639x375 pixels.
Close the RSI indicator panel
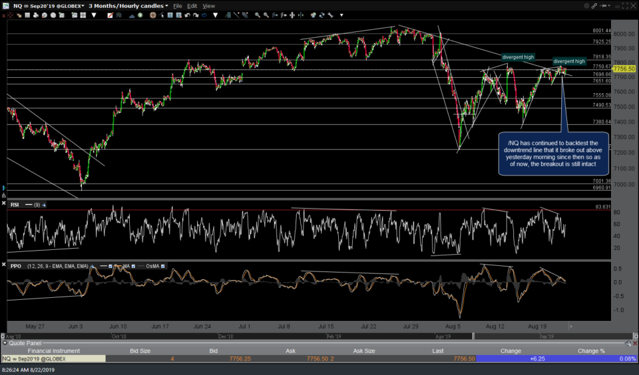(4, 203)
